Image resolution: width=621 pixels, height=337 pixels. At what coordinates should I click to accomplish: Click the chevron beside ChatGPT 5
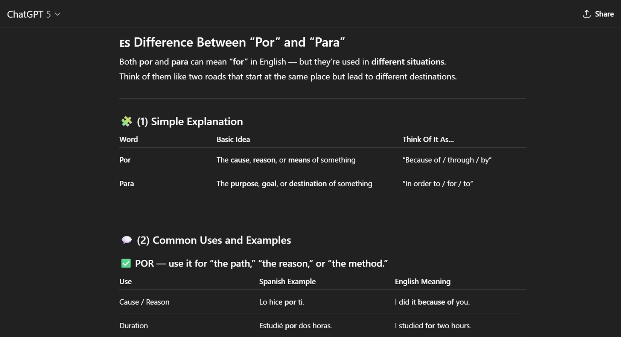click(57, 14)
